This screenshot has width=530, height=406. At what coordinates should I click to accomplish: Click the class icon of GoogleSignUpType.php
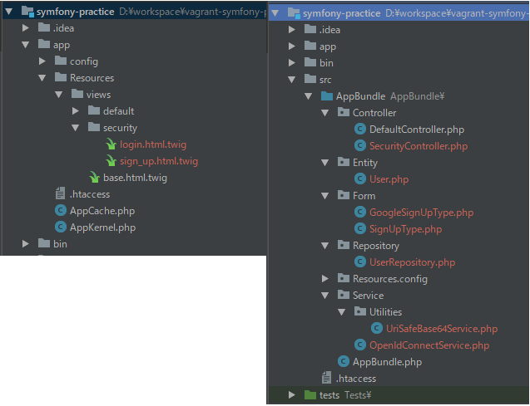[360, 212]
